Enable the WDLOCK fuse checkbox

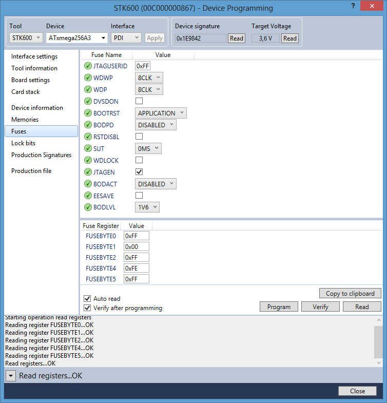pos(139,160)
